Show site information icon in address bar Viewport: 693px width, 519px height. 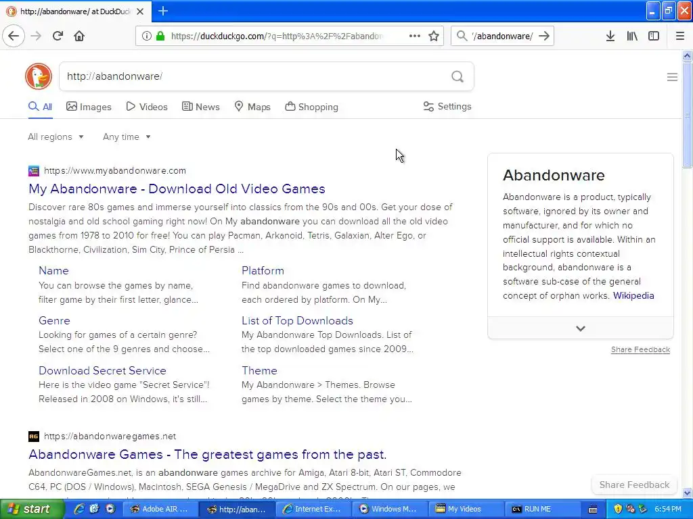pos(147,36)
